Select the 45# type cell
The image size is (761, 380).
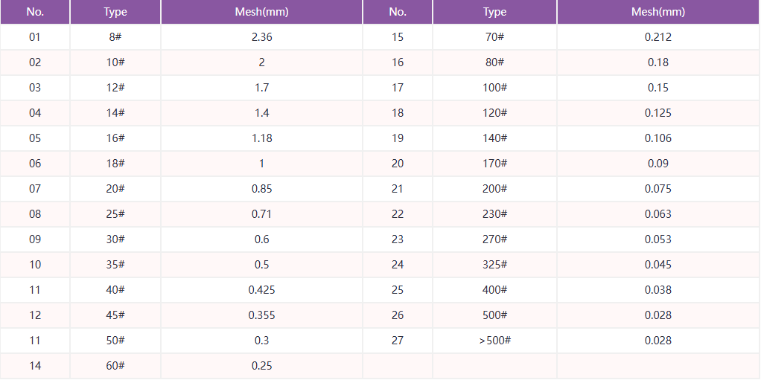115,315
